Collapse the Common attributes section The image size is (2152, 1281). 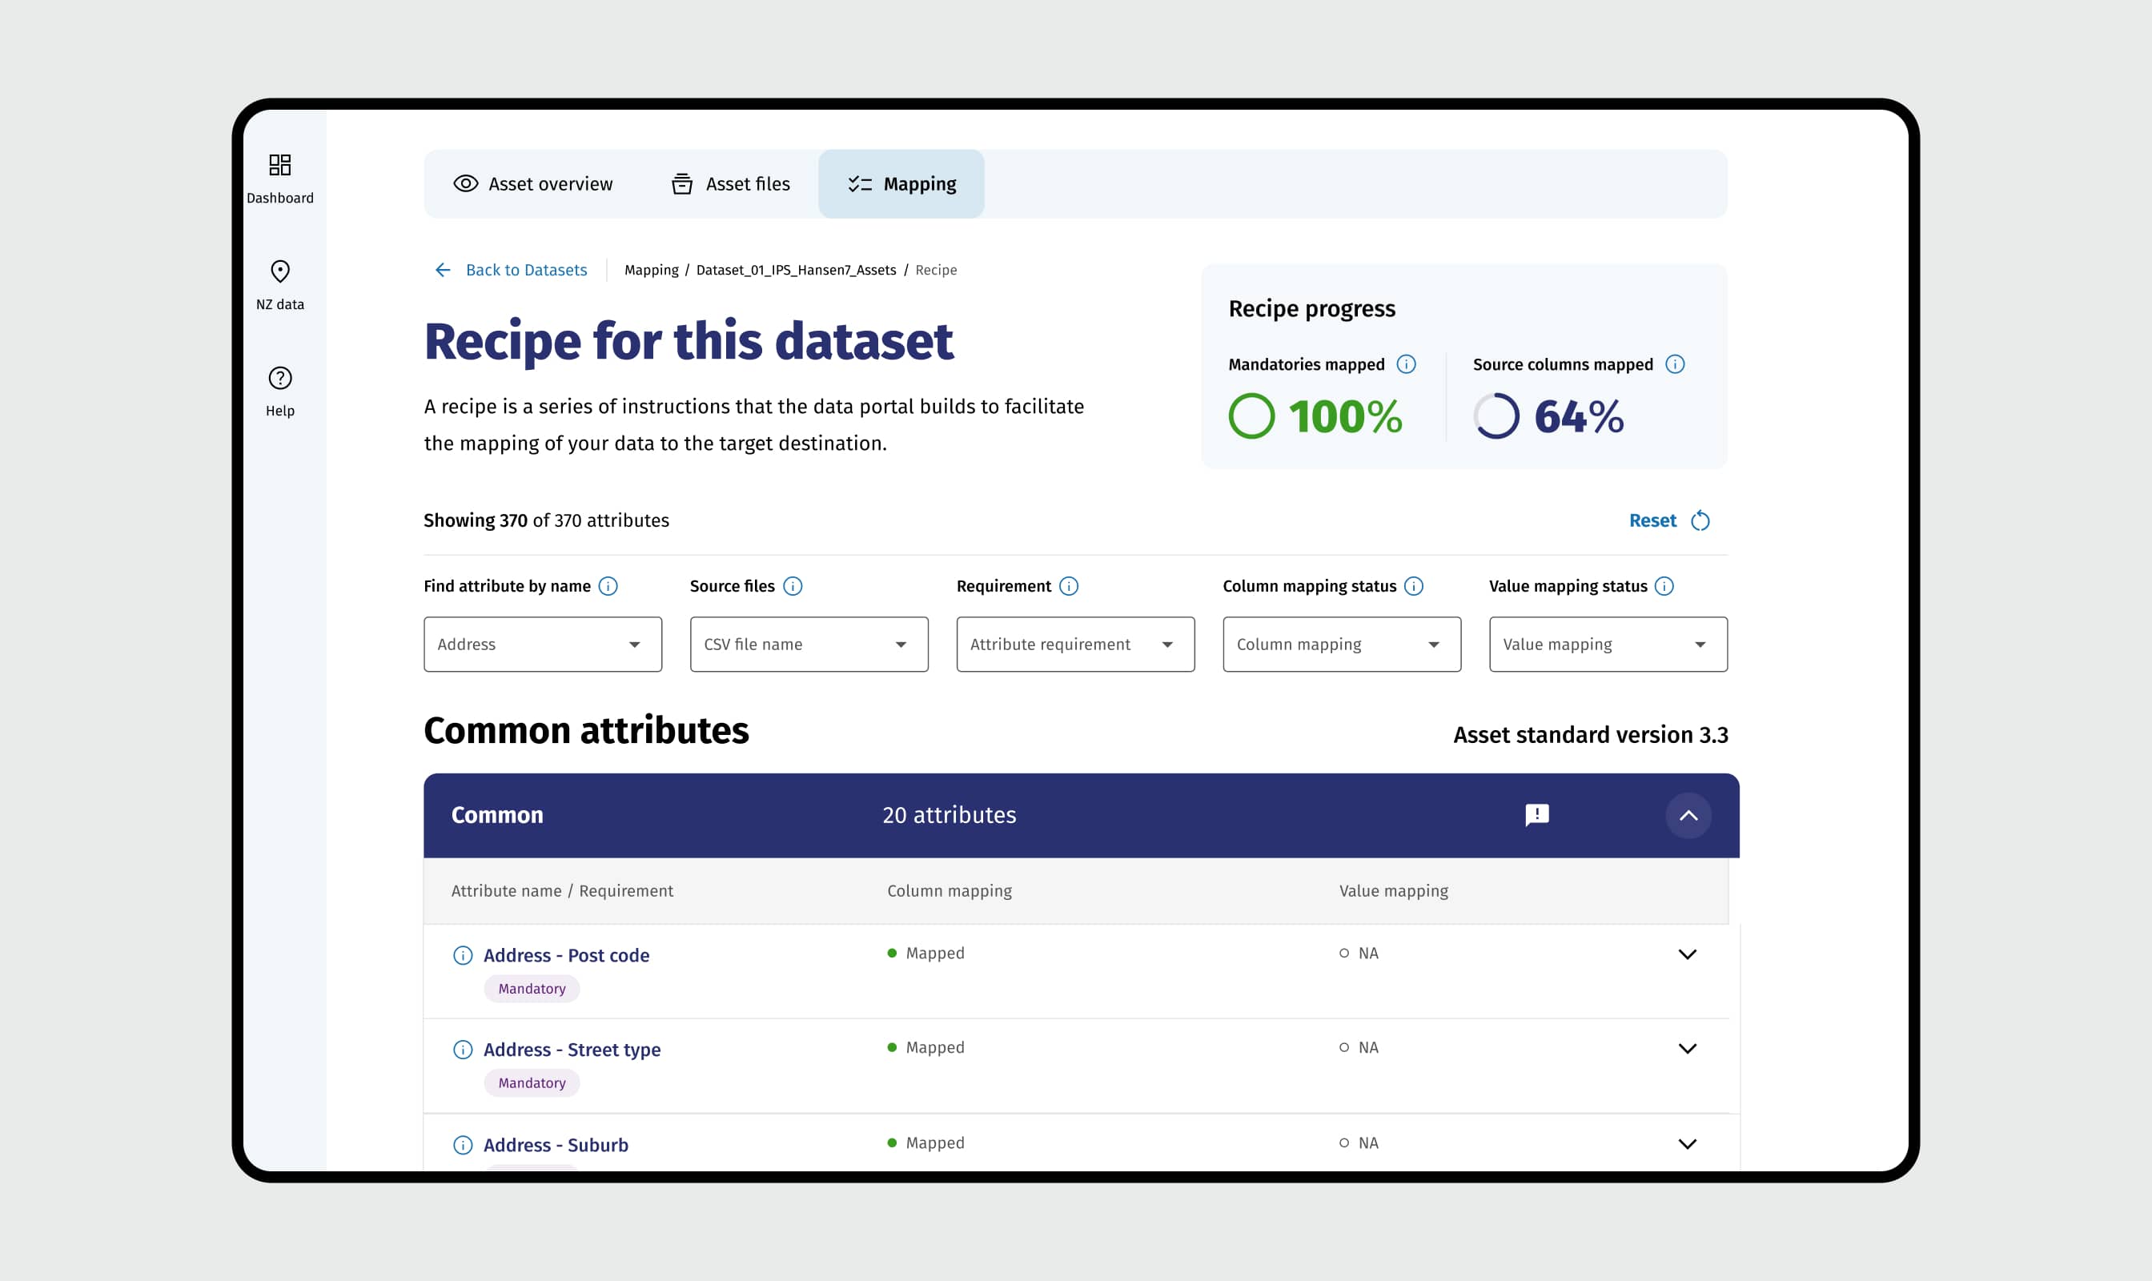tap(1688, 815)
